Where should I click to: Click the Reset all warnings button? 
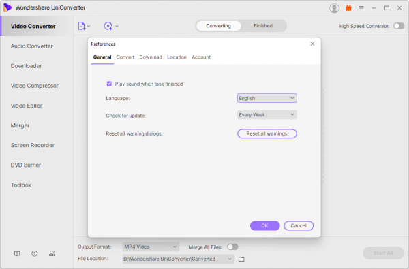(267, 133)
